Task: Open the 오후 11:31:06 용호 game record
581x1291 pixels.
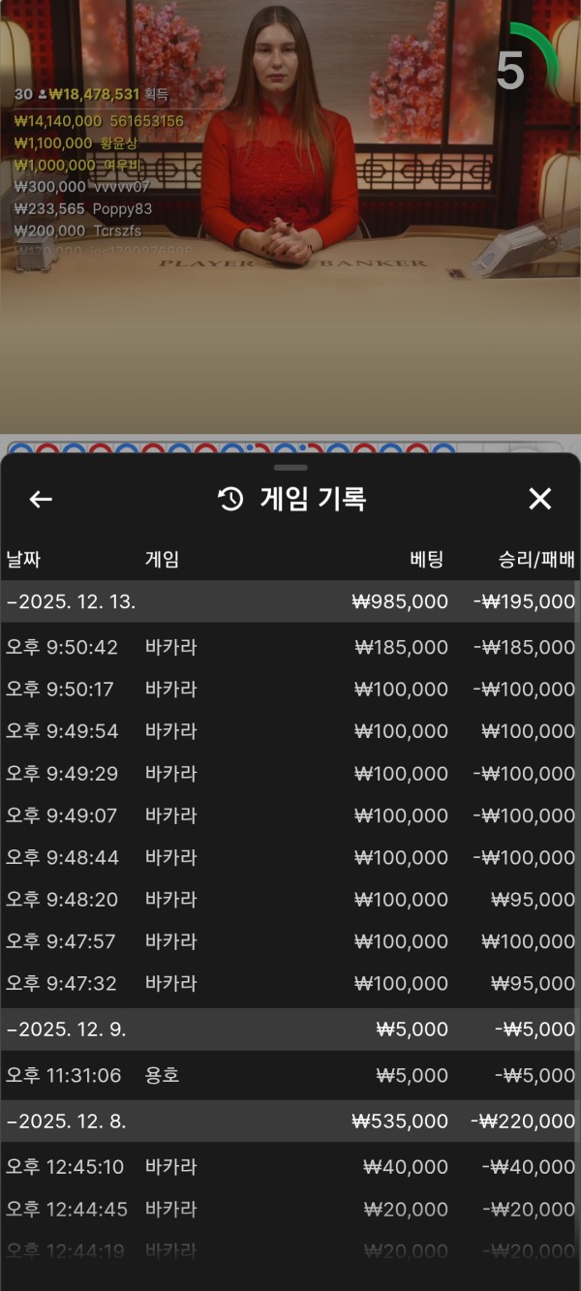Action: (290, 1075)
